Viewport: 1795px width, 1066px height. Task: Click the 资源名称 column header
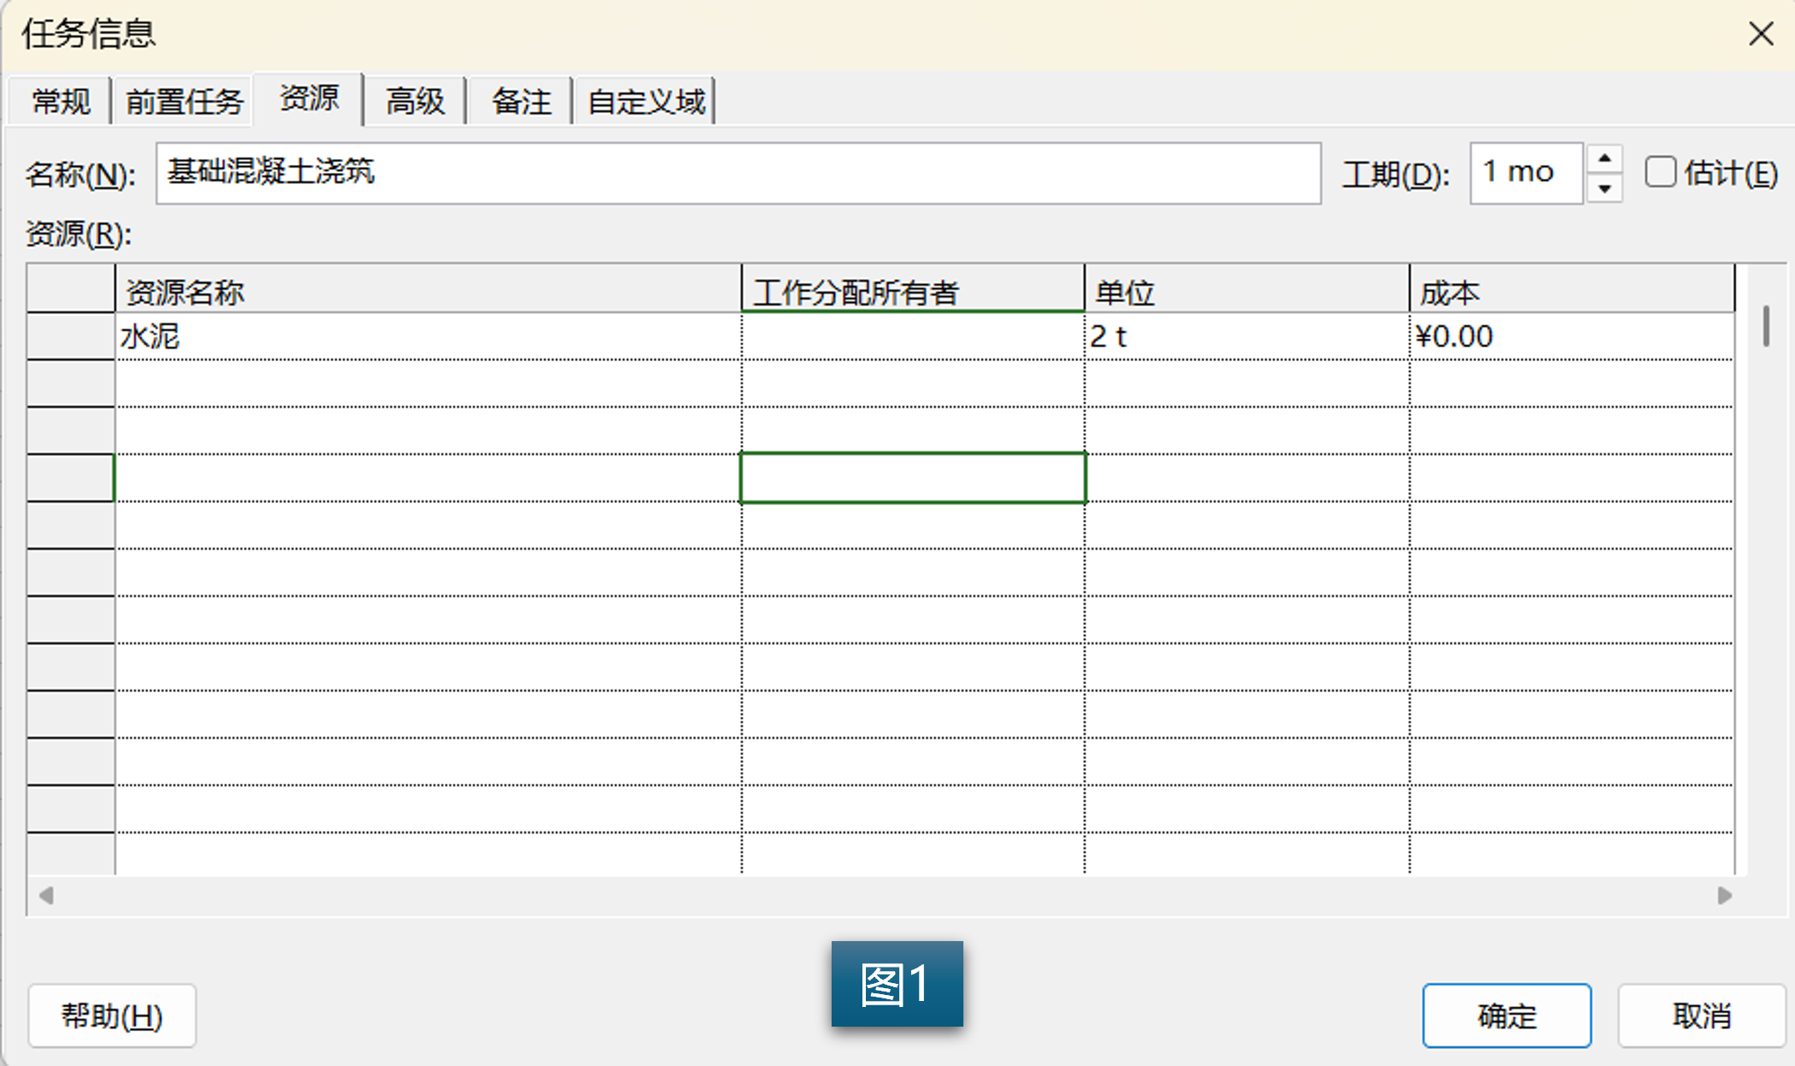pos(428,289)
